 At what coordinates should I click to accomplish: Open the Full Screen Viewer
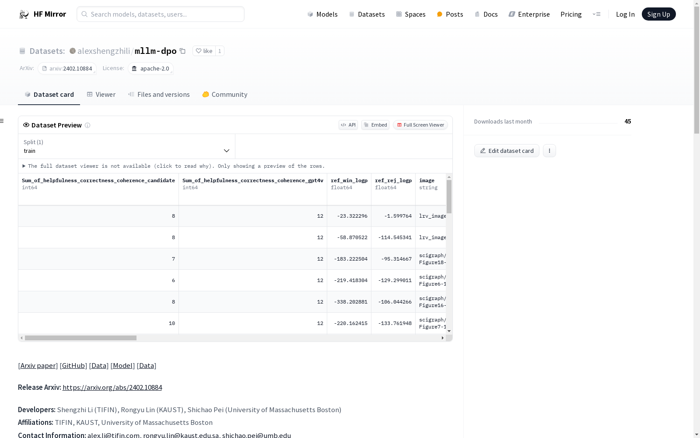[x=420, y=125]
